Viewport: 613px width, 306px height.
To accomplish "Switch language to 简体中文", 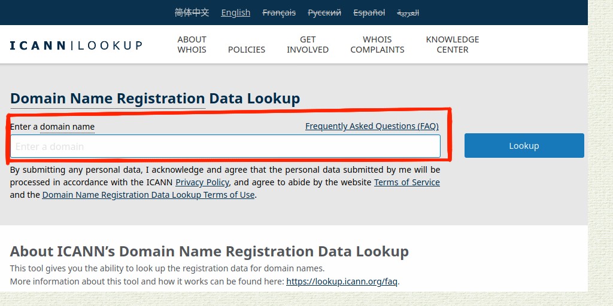I will (x=192, y=13).
